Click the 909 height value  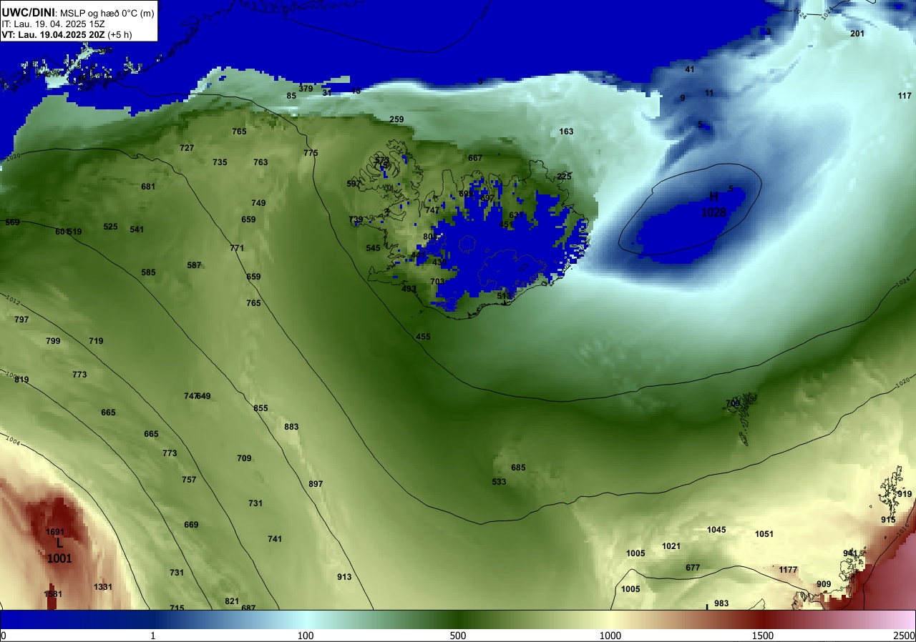pos(824,584)
